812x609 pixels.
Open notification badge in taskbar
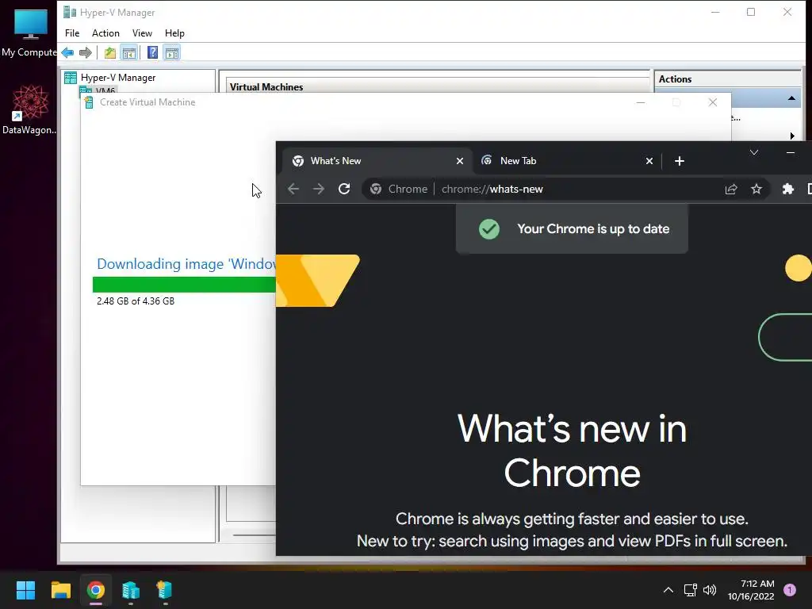click(x=790, y=590)
